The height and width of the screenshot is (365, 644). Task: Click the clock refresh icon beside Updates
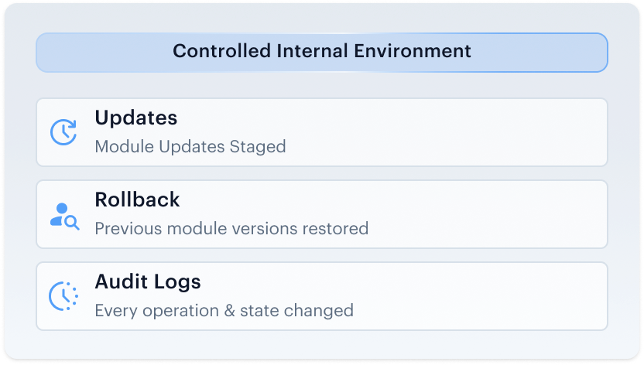(x=63, y=132)
